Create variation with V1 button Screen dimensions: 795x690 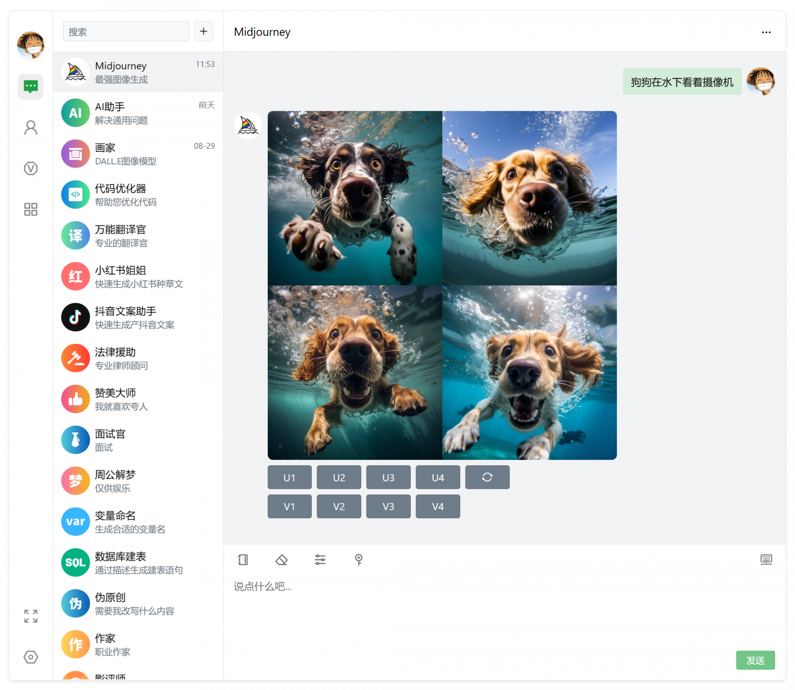[290, 506]
